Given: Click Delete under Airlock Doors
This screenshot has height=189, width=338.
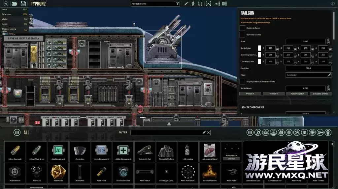Looking at the screenshot, I should (x=231, y=159).
